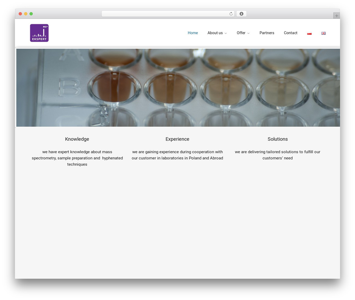Select the Experience heading
The image size is (355, 300).
(177, 139)
